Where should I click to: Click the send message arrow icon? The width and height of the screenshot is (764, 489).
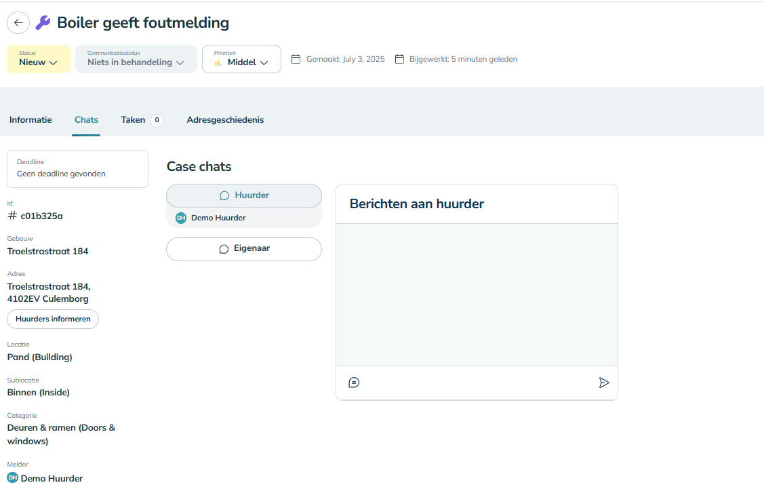click(603, 383)
